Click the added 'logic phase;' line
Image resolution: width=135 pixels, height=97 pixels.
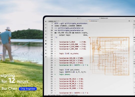pos(65,74)
